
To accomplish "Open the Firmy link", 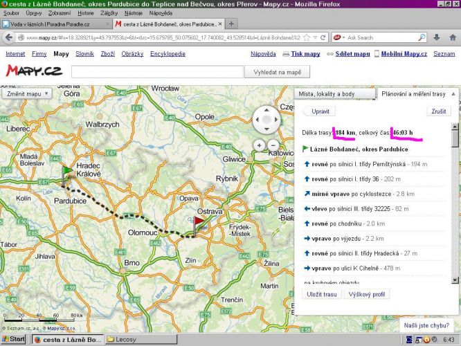I will (x=39, y=54).
